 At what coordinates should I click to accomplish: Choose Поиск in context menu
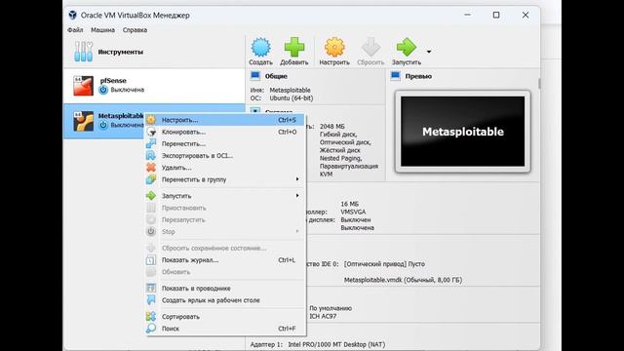tap(225, 329)
